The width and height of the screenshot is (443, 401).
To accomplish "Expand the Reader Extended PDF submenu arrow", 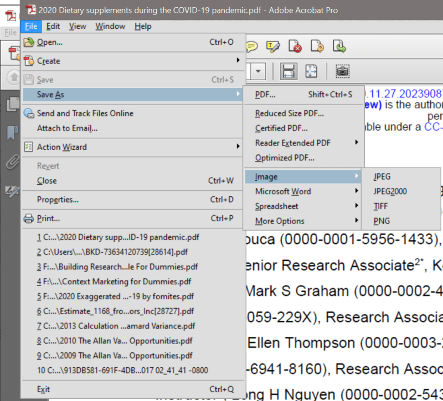I will coord(357,142).
